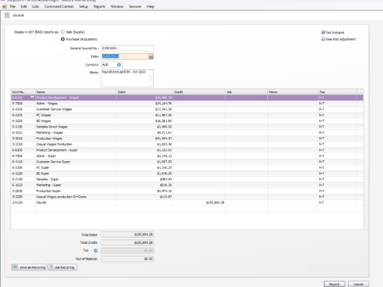This screenshot has height=287, width=383.
Task: Click the Acct No. column header
Action: [x=23, y=92]
